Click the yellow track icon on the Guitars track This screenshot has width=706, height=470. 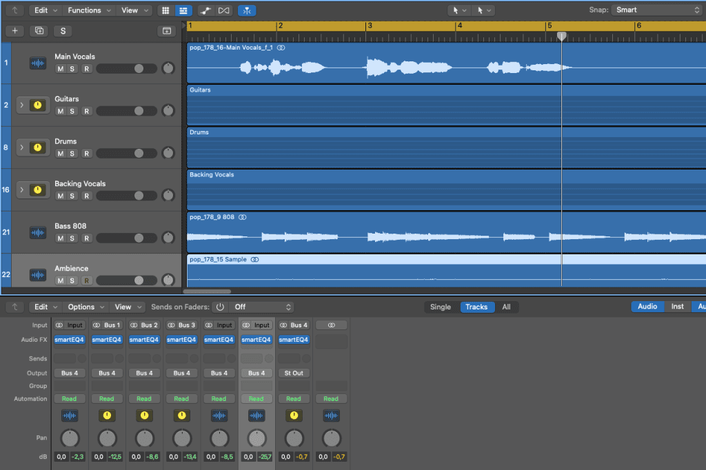pos(37,105)
